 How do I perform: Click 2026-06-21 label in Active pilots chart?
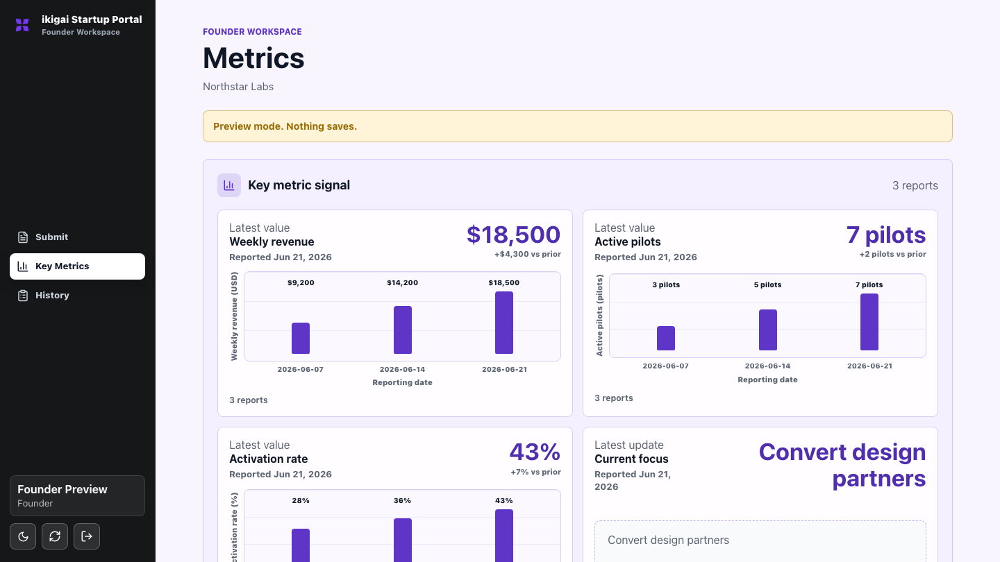click(869, 366)
